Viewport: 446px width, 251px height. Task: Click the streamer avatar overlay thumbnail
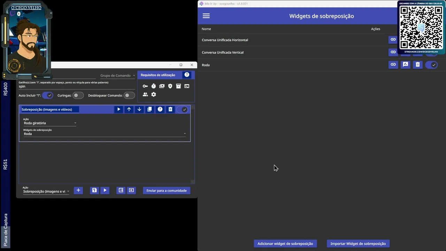(x=26, y=40)
